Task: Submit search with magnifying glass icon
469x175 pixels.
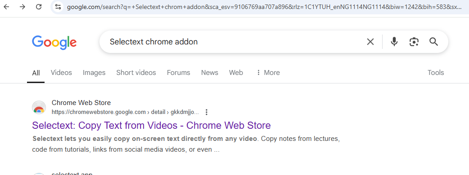Action: pos(434,42)
